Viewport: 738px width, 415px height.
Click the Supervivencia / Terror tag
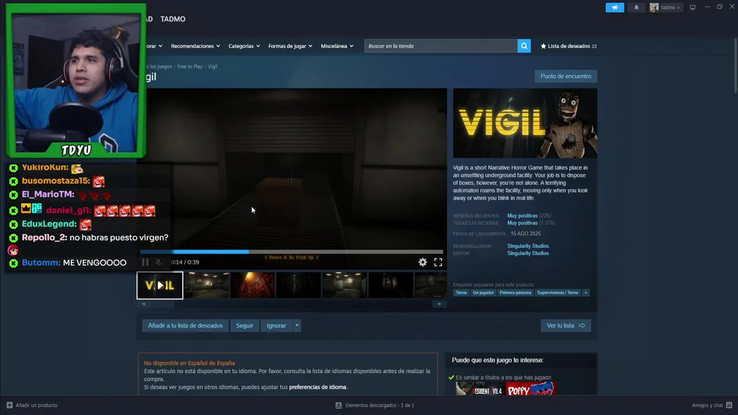[x=558, y=293]
